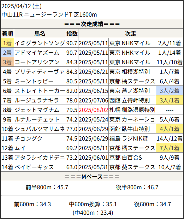Viewport: 184px width, 219px height.
Task: Click horse name イミグラントソング
Action: 40,43
